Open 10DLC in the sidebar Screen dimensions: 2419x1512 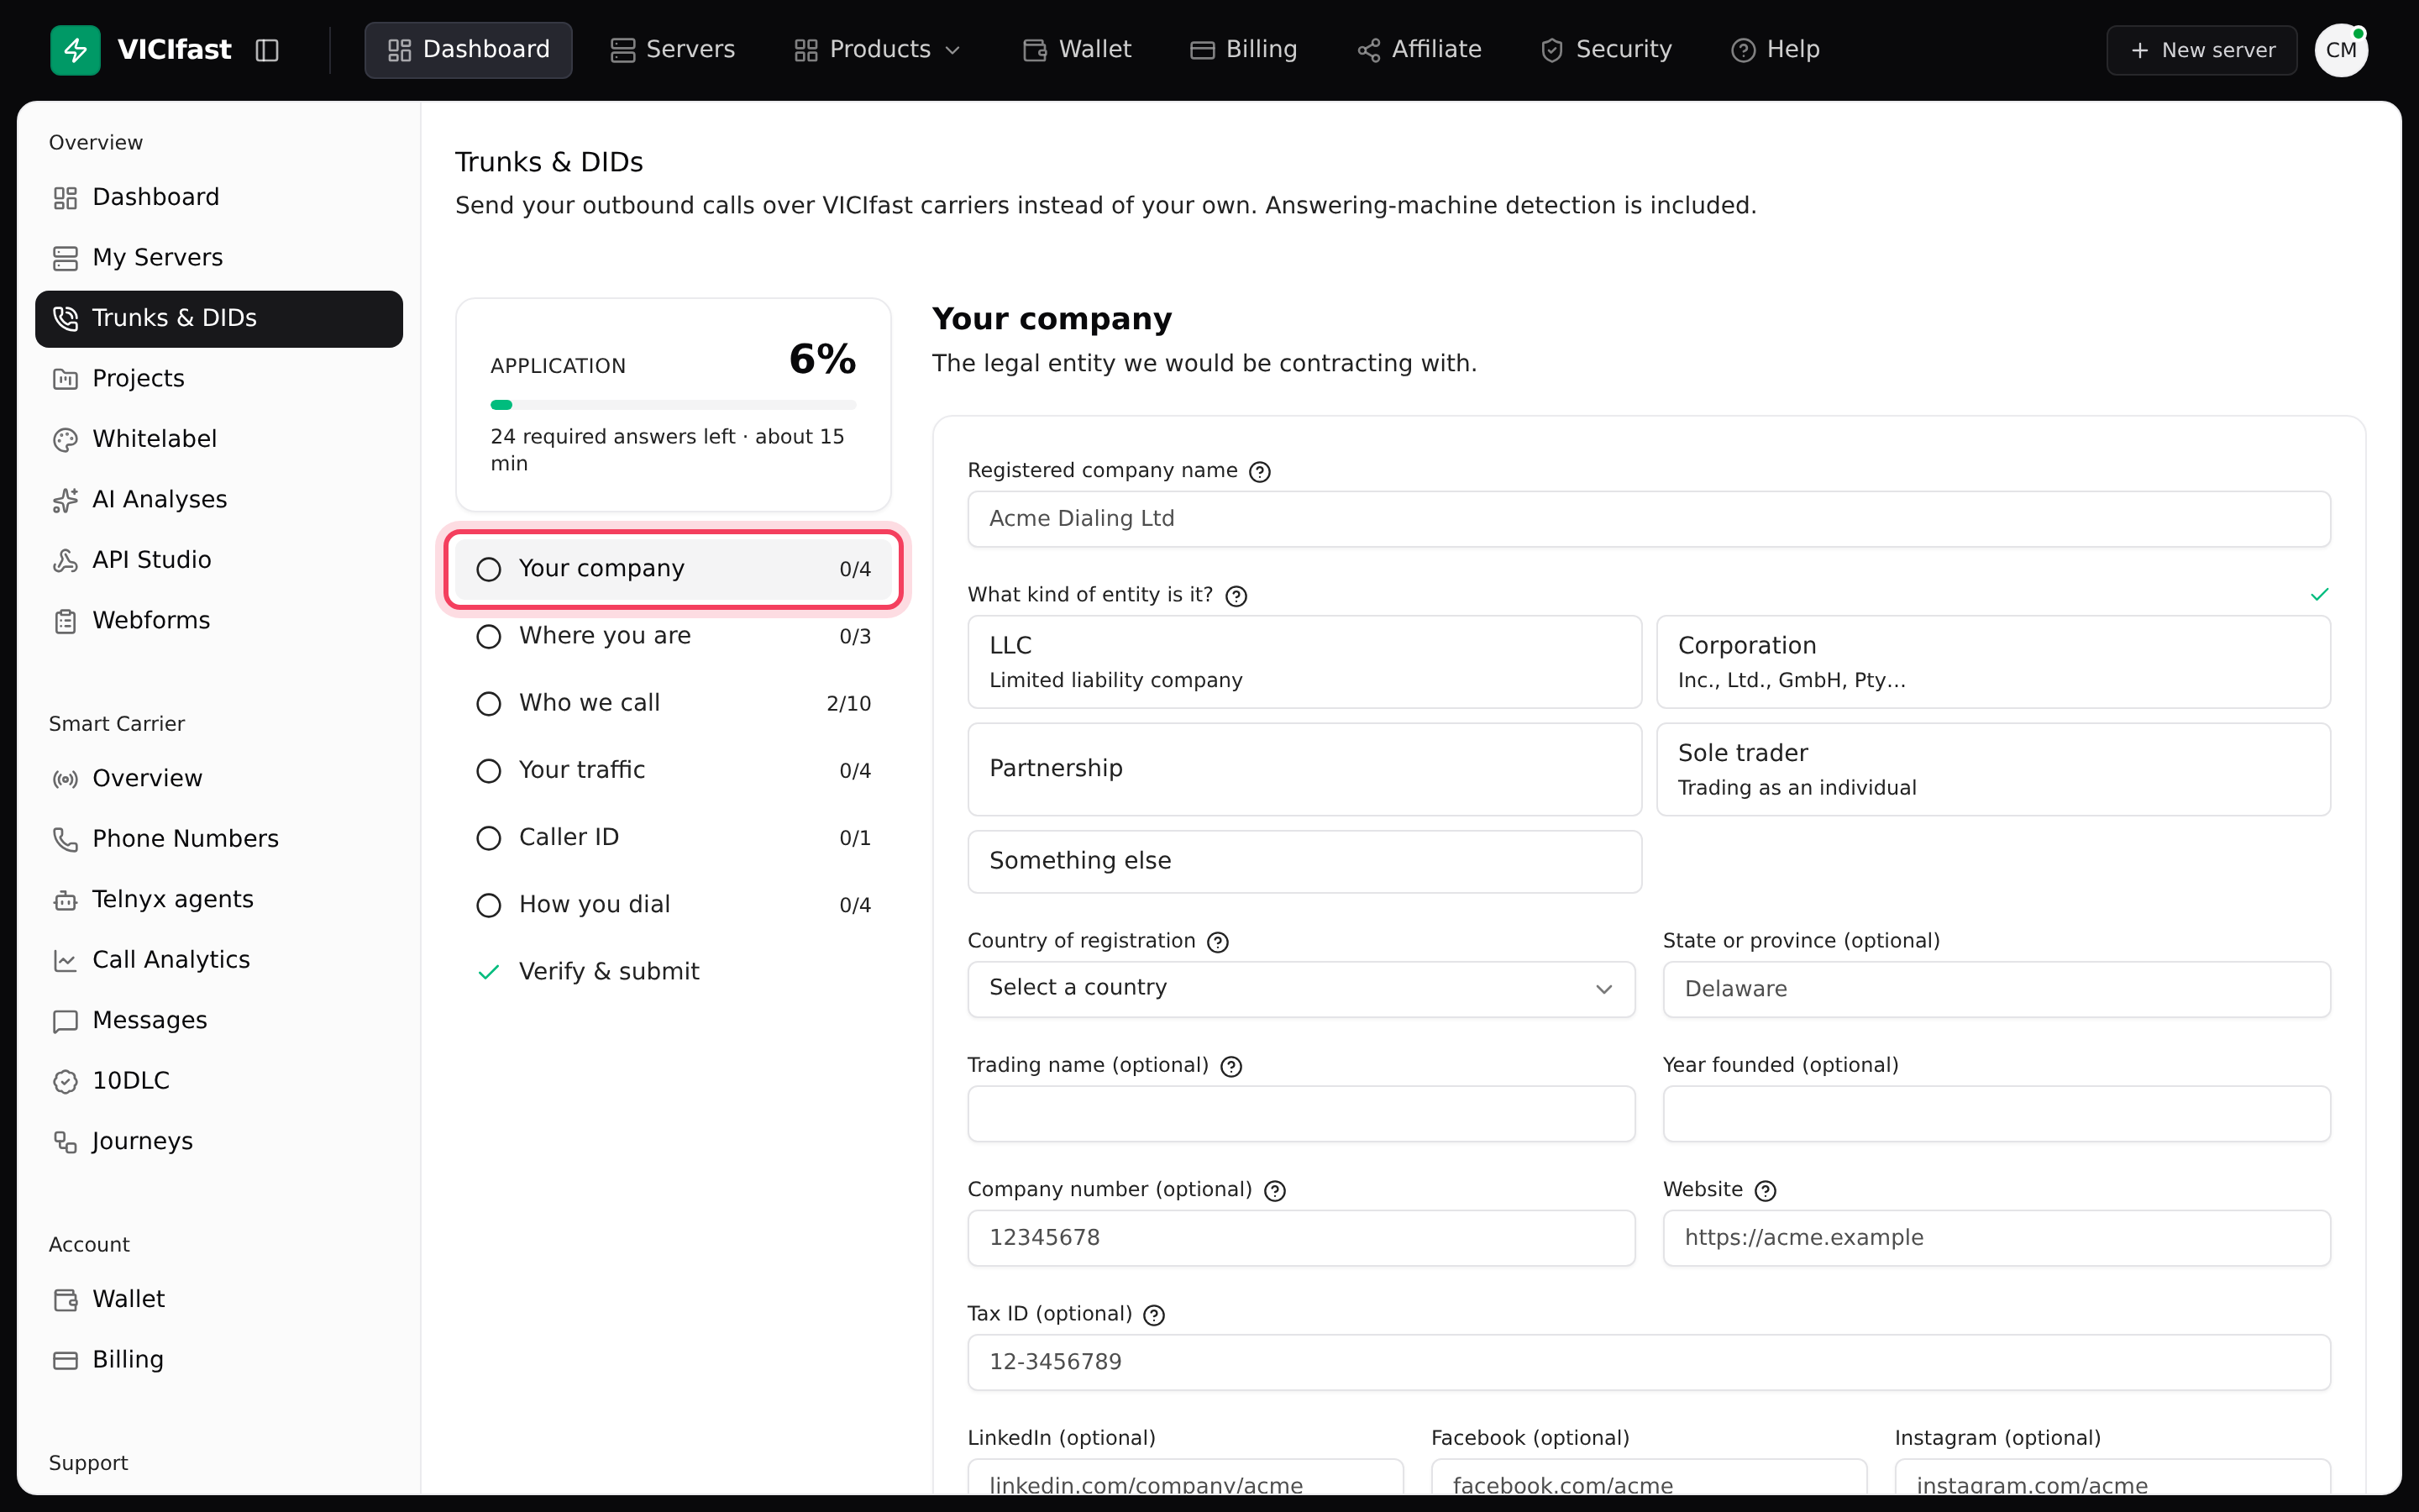219,1081
